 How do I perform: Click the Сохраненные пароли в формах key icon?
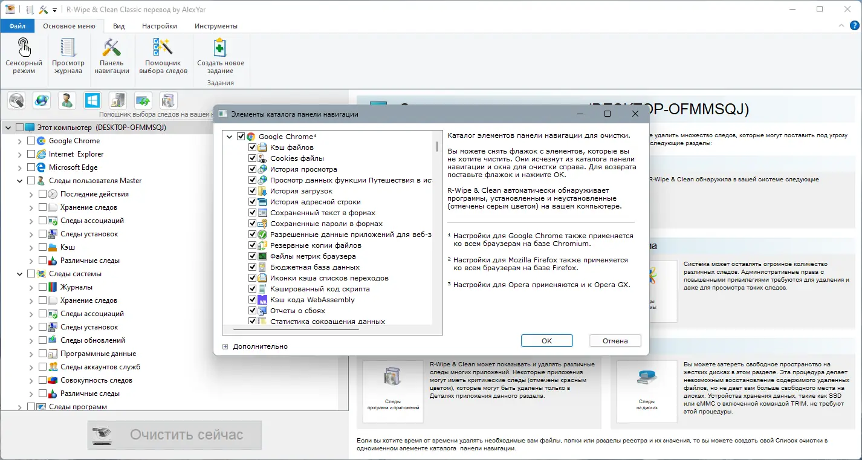point(262,224)
